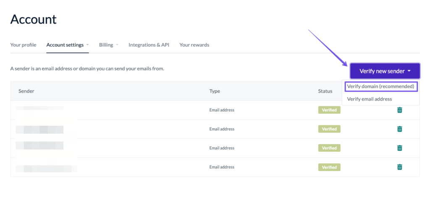Screen dimensions: 430x197
Task: Open the Your rewards tab
Action: [x=194, y=45]
